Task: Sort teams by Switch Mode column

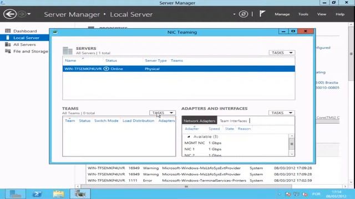Action: click(x=106, y=121)
